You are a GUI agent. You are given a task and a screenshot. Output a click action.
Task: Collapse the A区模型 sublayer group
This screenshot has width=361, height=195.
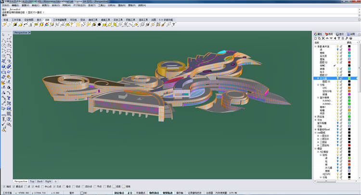[318, 152]
